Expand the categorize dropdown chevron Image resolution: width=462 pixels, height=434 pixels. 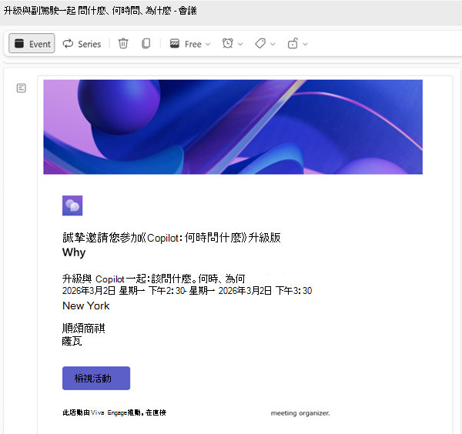pyautogui.click(x=273, y=44)
